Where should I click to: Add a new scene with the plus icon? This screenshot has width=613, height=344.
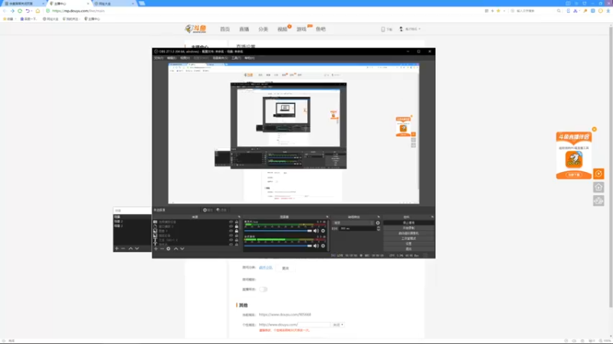[116, 248]
